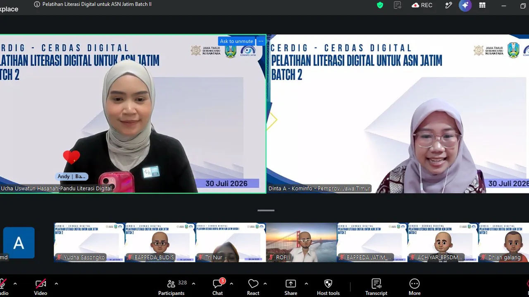Expand the Video options arrow
This screenshot has height=297, width=529.
56,284
